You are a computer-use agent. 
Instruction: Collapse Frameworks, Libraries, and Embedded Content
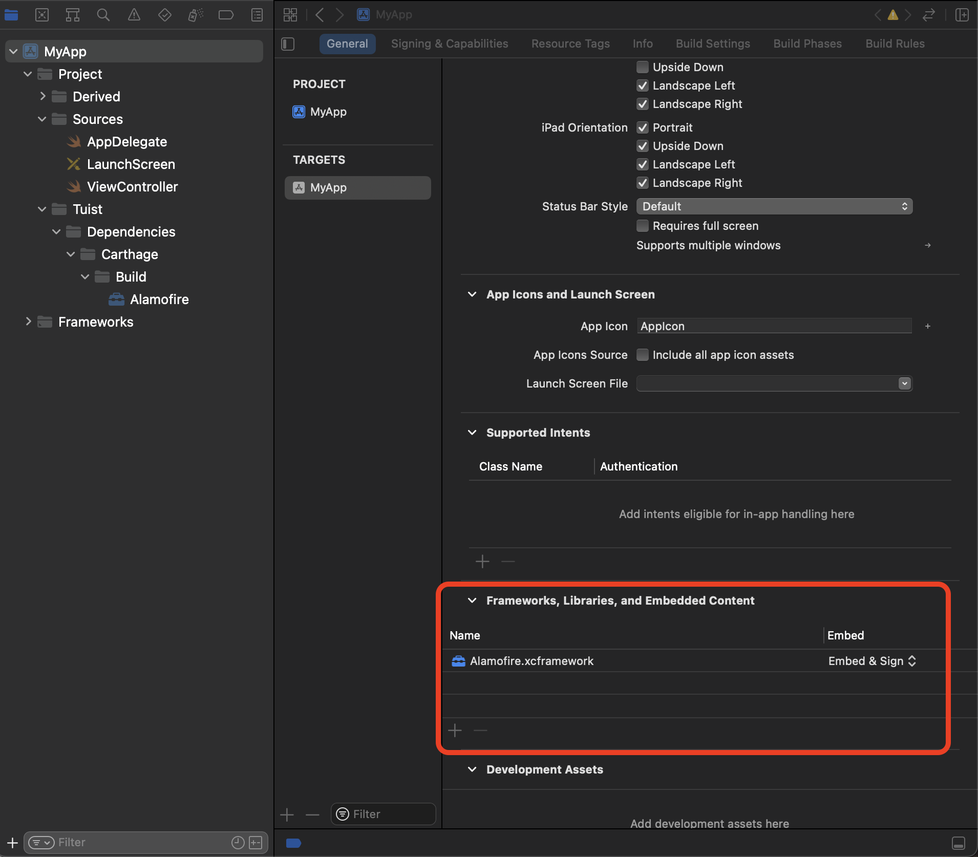click(x=472, y=601)
